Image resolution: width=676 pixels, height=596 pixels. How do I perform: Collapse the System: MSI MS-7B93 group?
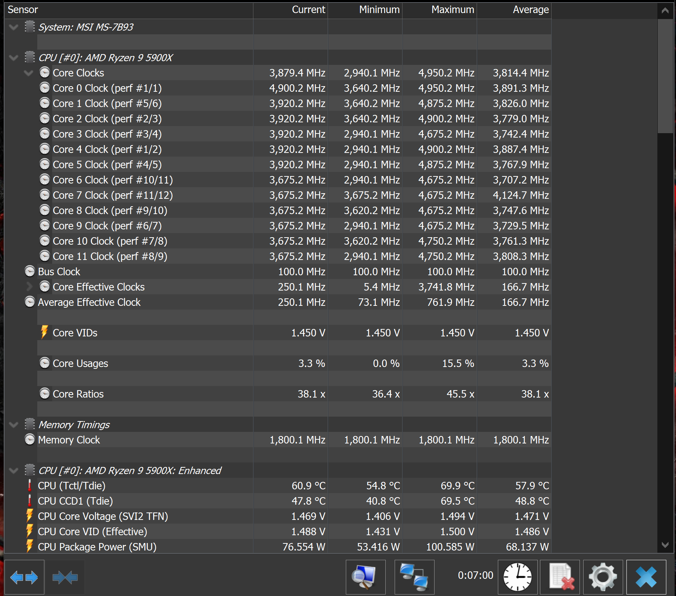(13, 27)
